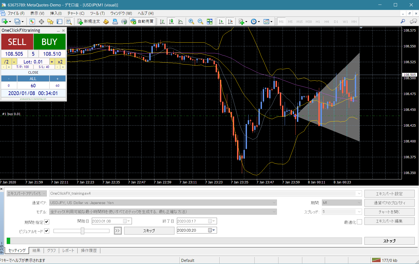Open the search magnifier in toolbar
419x264 pixels.
click(x=403, y=21)
